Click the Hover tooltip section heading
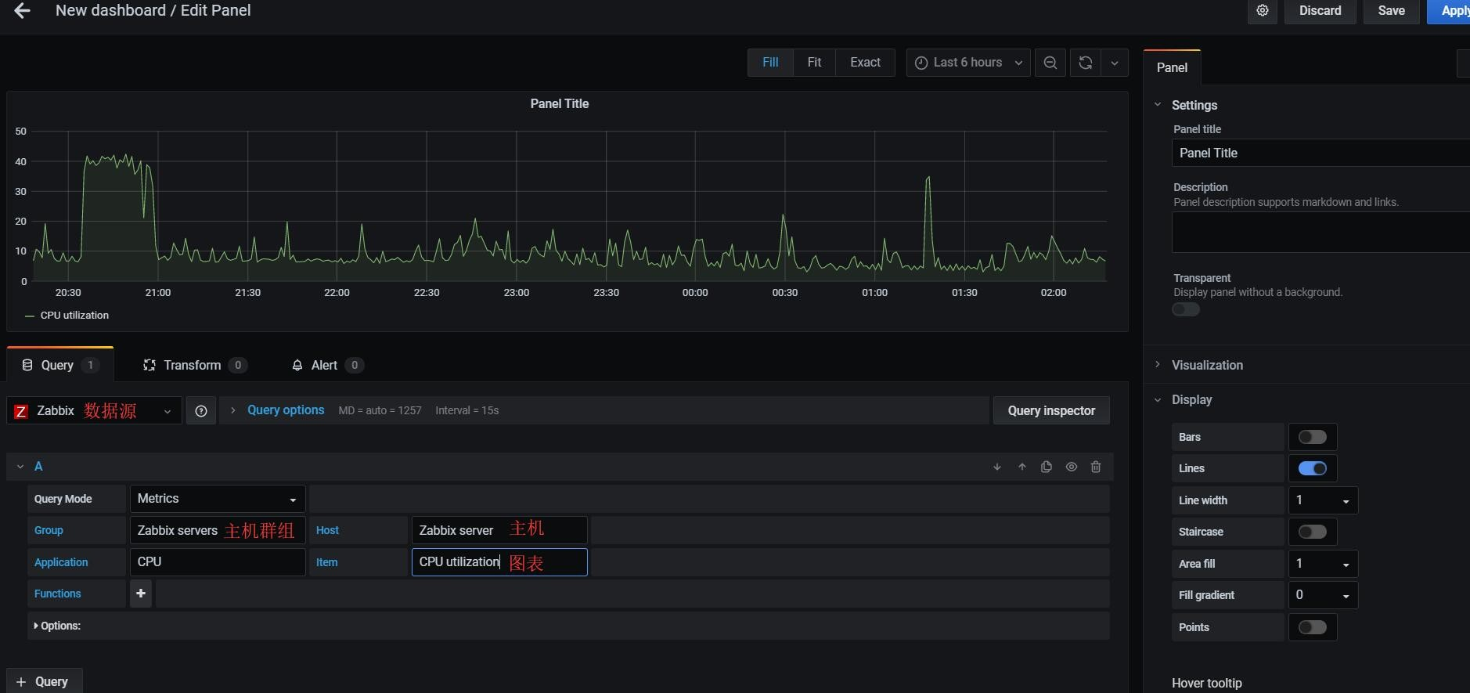The width and height of the screenshot is (1470, 693). click(1206, 683)
